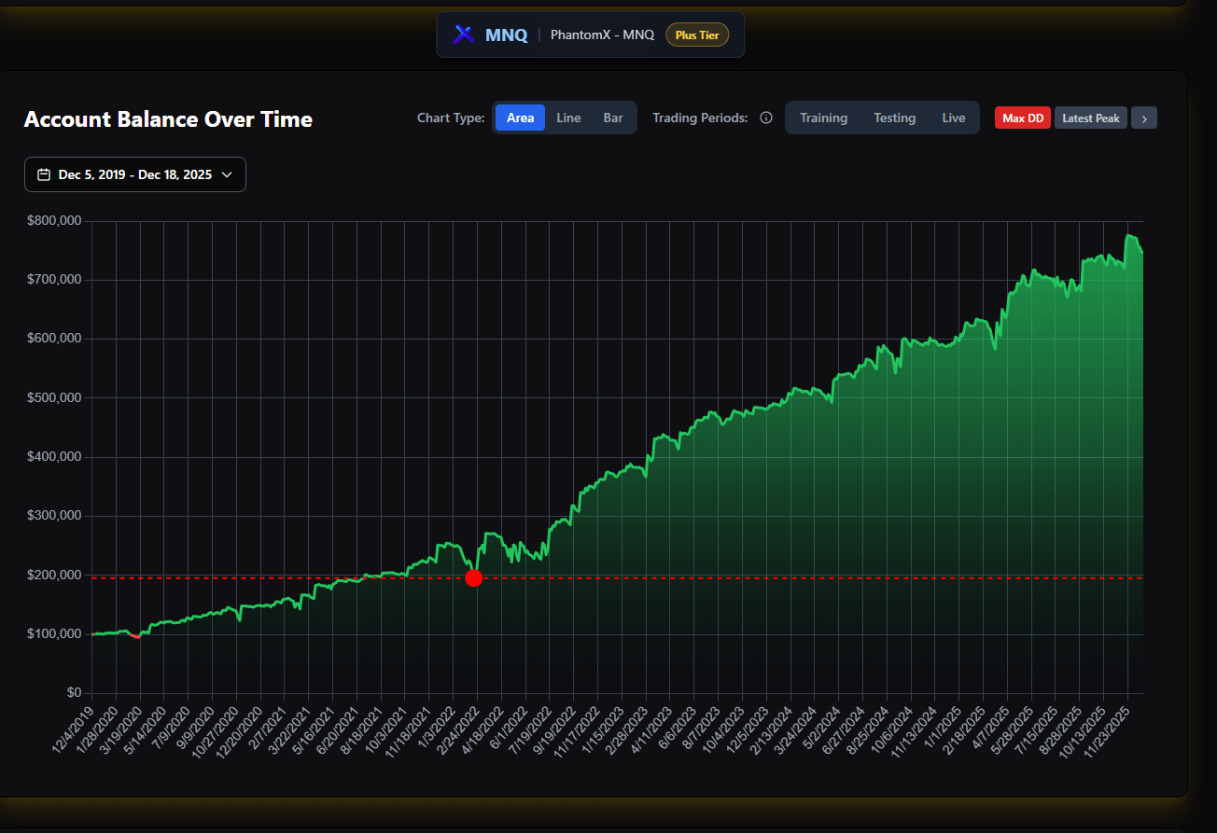Toggle the Live trading period
This screenshot has height=833, width=1217.
point(954,118)
